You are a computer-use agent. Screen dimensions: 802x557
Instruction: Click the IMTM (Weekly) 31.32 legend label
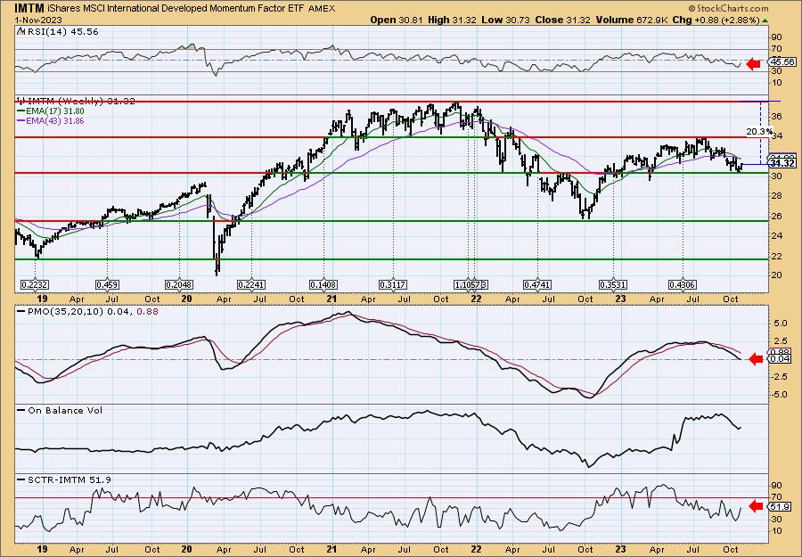(x=77, y=102)
